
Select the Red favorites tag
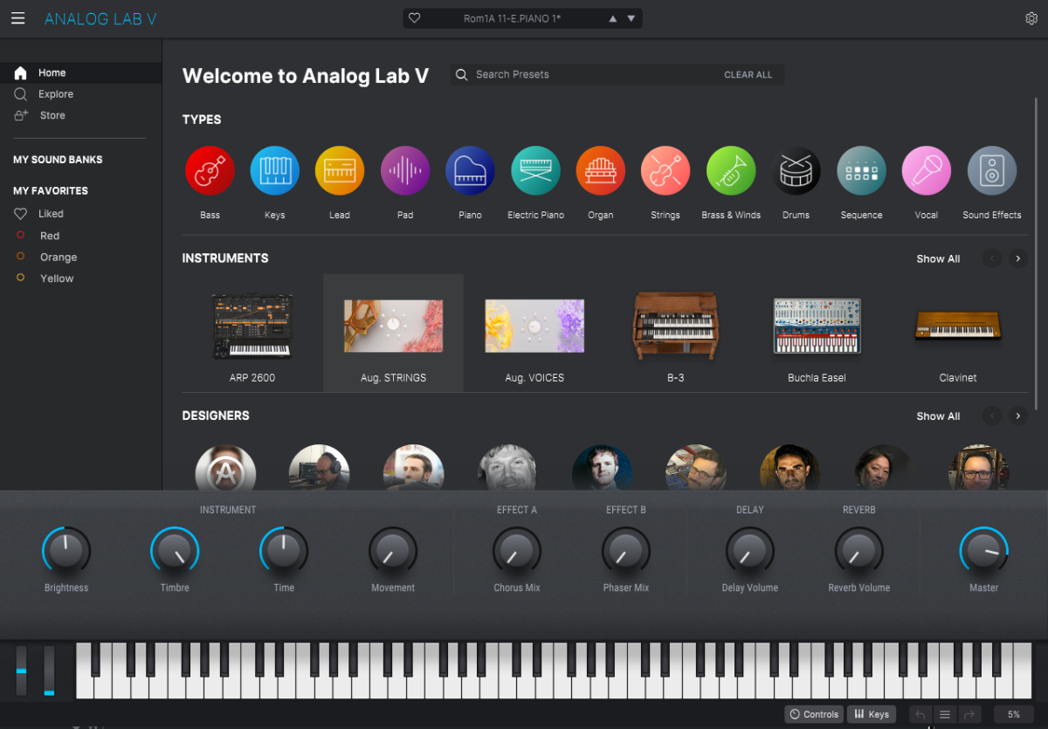[x=50, y=236]
